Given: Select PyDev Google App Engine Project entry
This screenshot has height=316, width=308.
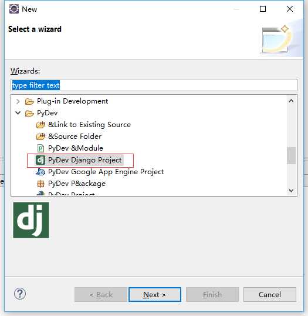Looking at the screenshot, I should click(x=106, y=172).
